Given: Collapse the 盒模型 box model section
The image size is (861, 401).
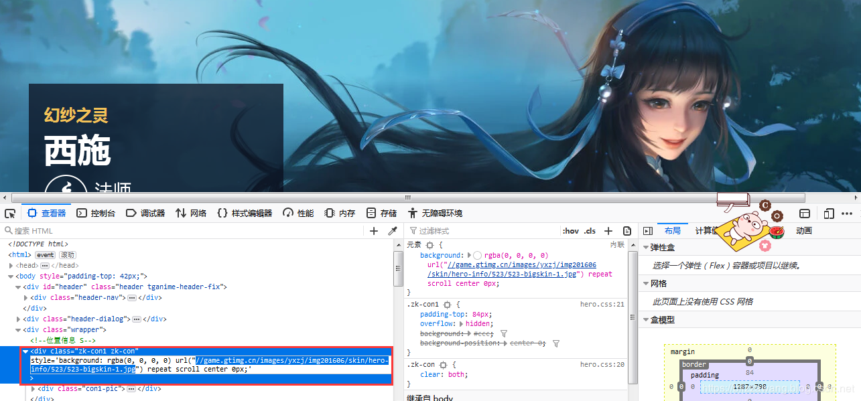Looking at the screenshot, I should click(x=646, y=320).
